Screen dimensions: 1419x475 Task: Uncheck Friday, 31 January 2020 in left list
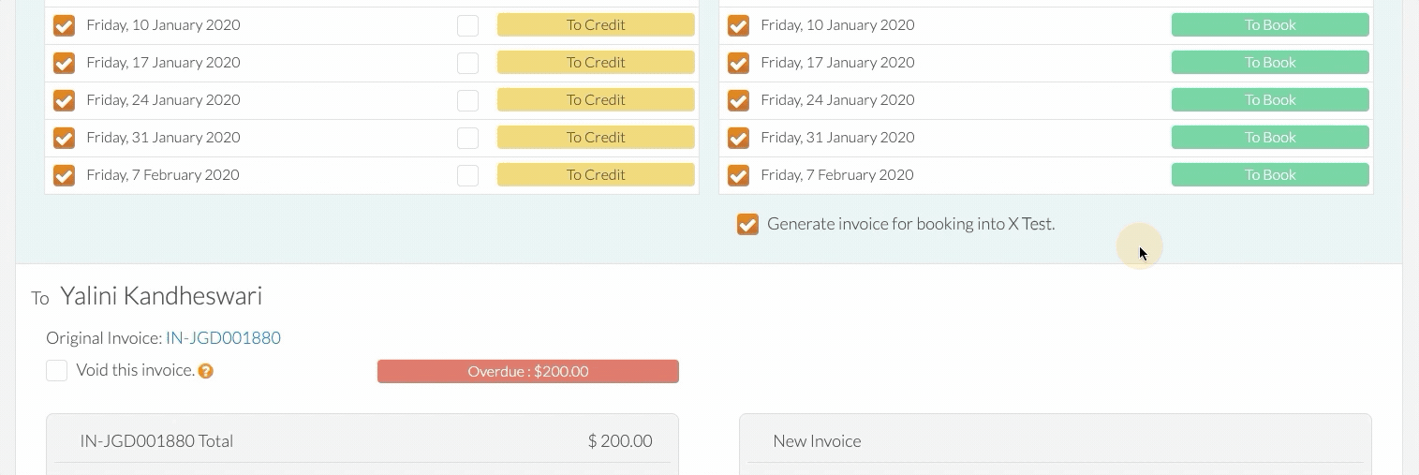(x=64, y=138)
